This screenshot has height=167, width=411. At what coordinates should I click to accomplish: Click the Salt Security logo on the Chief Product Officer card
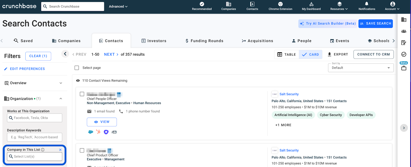[x=275, y=150]
